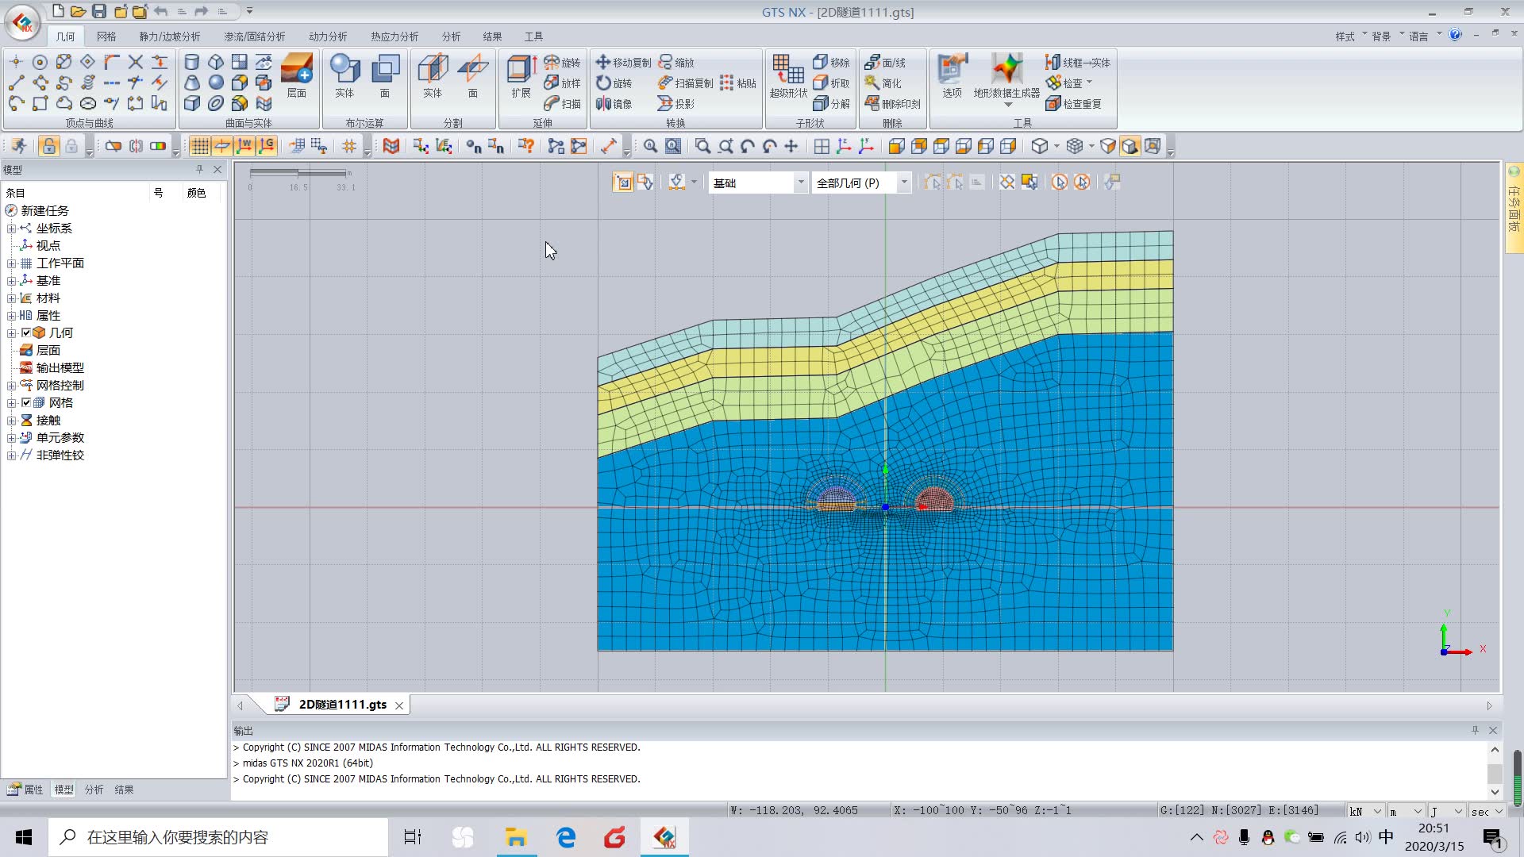
Task: Open the 网格 ribbon tab
Action: point(106,37)
